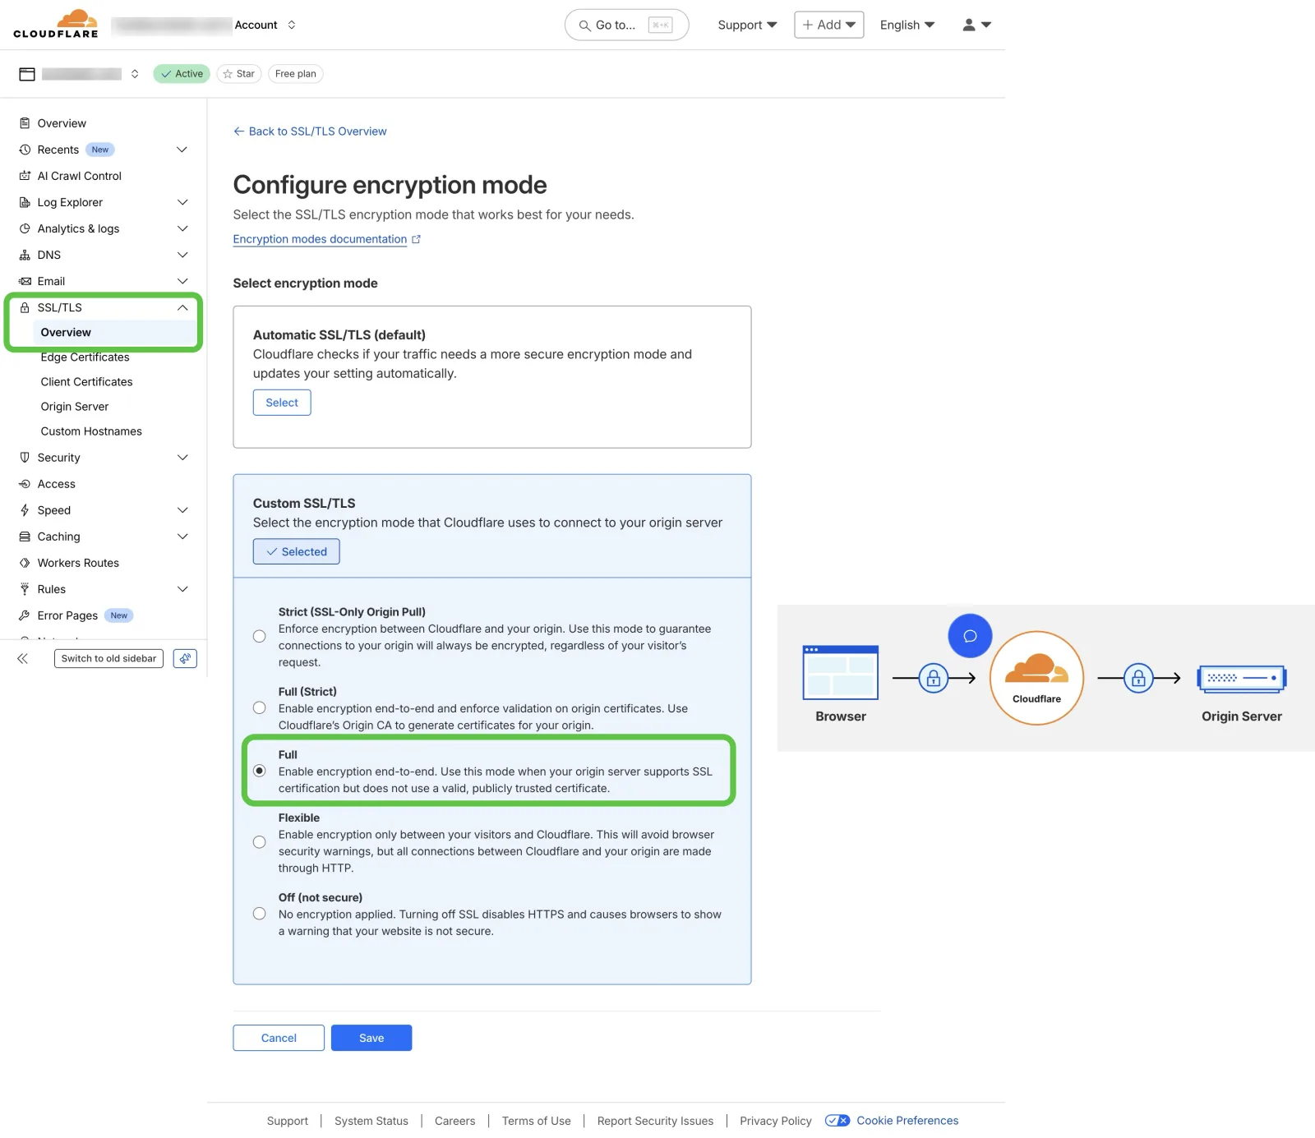This screenshot has width=1315, height=1138.
Task: Expand the Analytics & logs chevron
Action: pos(182,228)
